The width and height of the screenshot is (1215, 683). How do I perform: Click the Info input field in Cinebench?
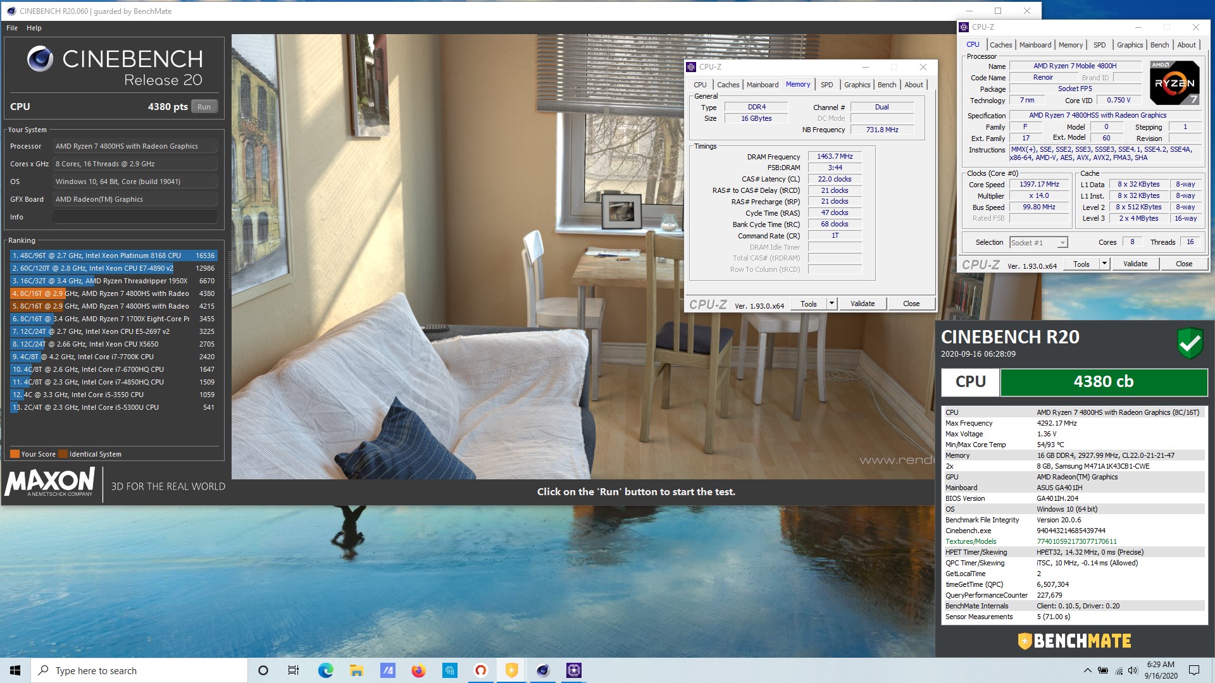135,217
